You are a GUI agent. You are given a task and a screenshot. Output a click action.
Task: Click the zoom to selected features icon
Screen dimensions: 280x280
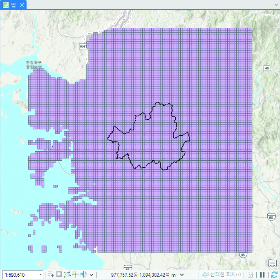click(x=205, y=275)
